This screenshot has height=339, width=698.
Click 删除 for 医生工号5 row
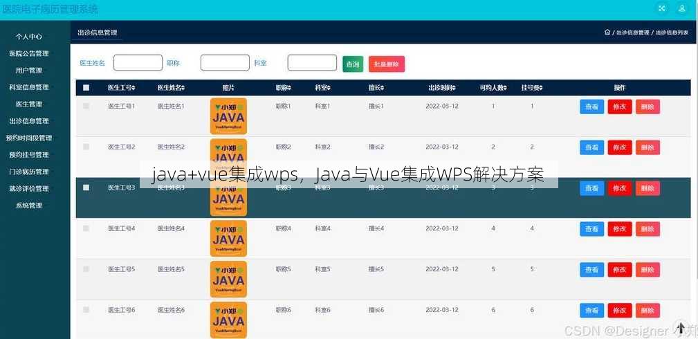point(648,270)
